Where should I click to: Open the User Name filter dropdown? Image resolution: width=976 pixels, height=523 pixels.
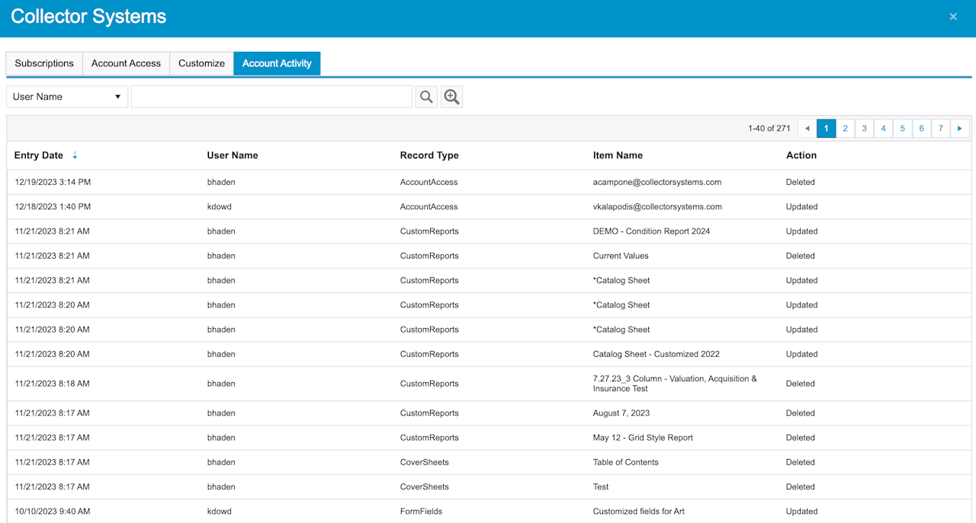click(67, 97)
